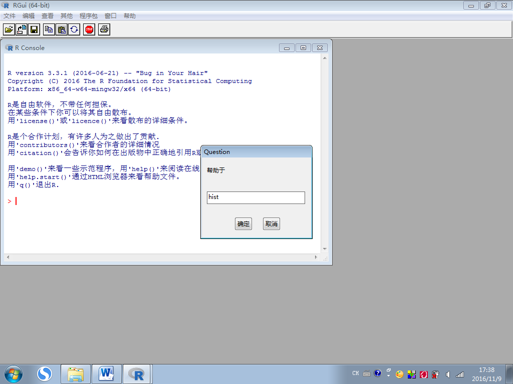Click the console horizontal scroll right arrow
The image size is (513, 384).
pyautogui.click(x=316, y=257)
